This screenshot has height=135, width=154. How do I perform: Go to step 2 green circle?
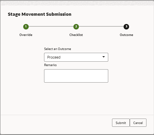pyautogui.click(x=76, y=27)
